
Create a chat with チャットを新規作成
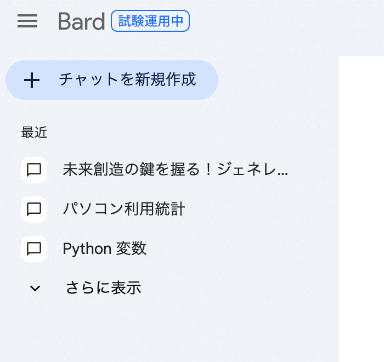click(x=112, y=80)
